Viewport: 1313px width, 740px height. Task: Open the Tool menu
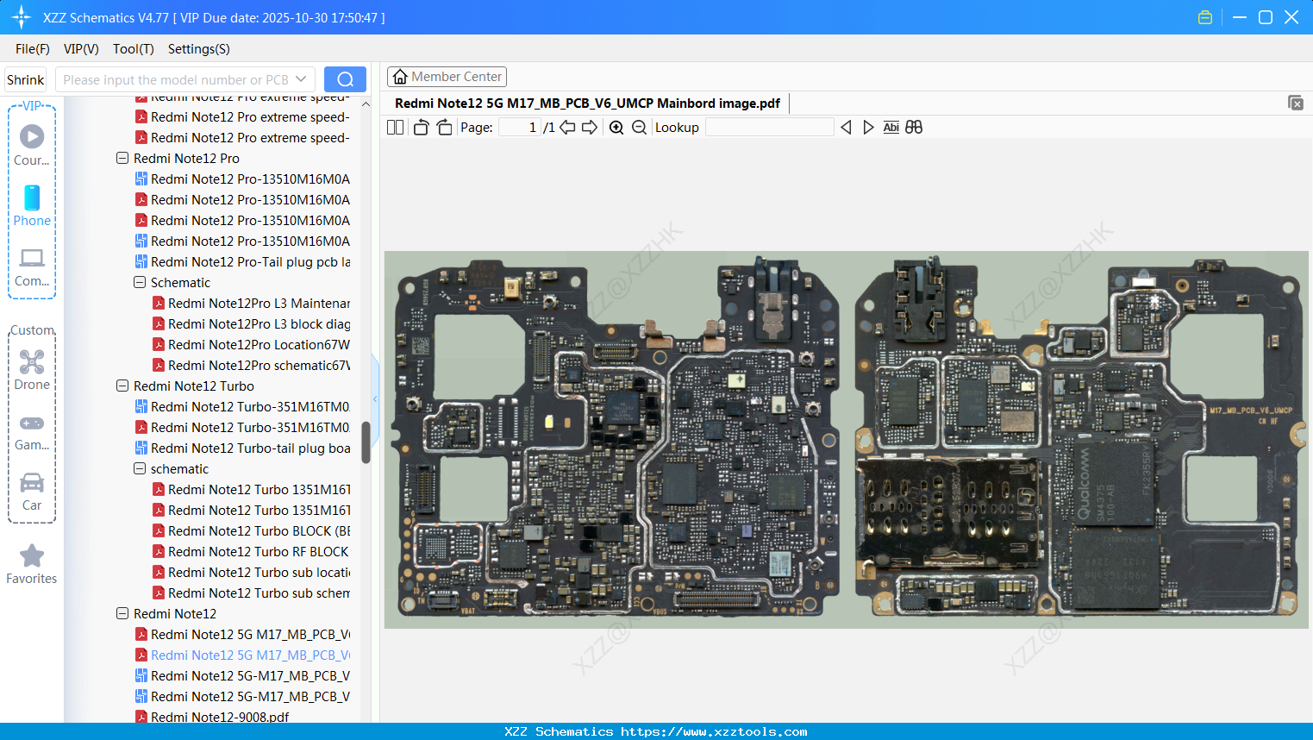[133, 49]
